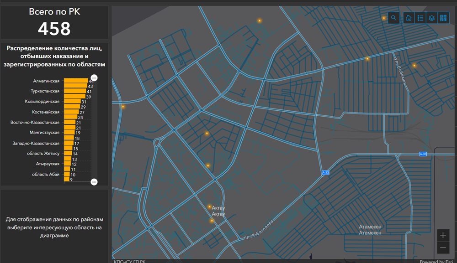Select the bottom chart scroll handle

click(94, 182)
